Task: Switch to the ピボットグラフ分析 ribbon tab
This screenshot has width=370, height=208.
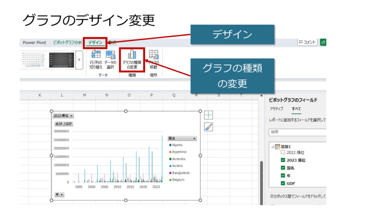Action: (x=67, y=43)
